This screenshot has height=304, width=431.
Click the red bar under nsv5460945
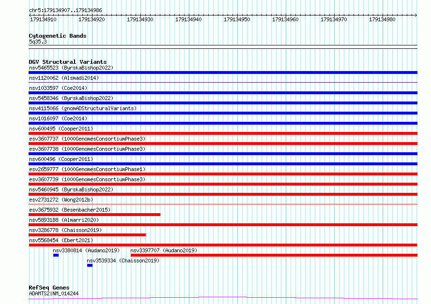pos(223,194)
